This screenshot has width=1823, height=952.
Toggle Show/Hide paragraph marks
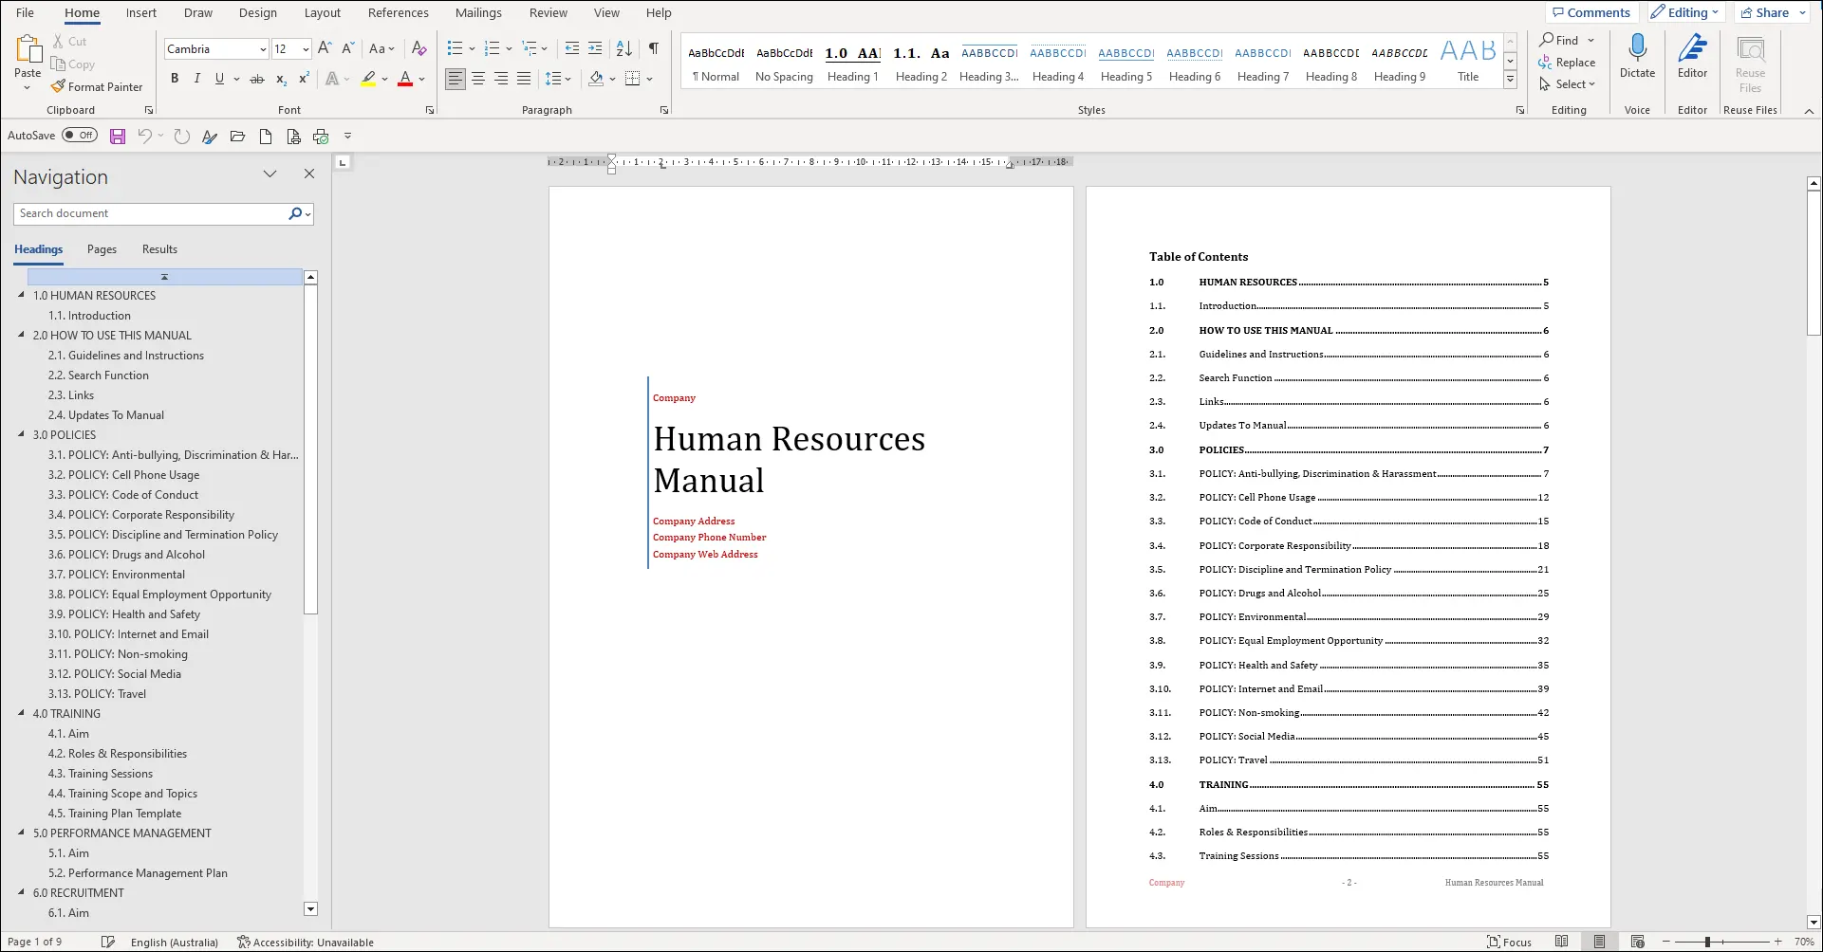(654, 48)
